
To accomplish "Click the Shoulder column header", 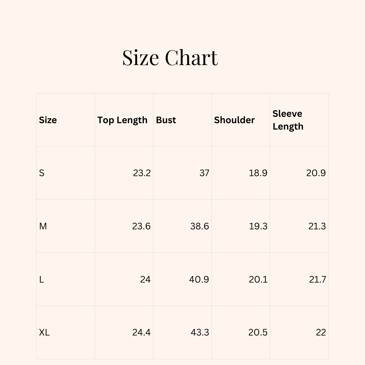I will click(x=234, y=120).
